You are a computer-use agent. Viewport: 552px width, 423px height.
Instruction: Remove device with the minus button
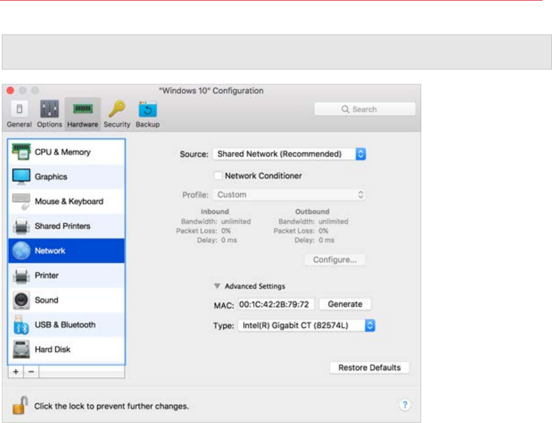pyautogui.click(x=31, y=372)
